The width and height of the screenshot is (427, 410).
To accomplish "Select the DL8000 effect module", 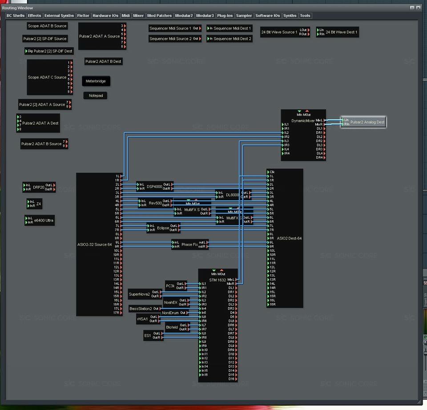I will 233,195.
